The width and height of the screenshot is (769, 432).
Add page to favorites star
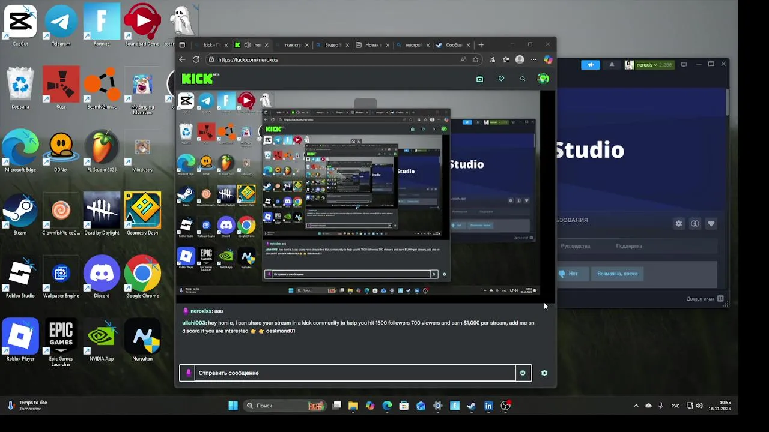tap(476, 59)
